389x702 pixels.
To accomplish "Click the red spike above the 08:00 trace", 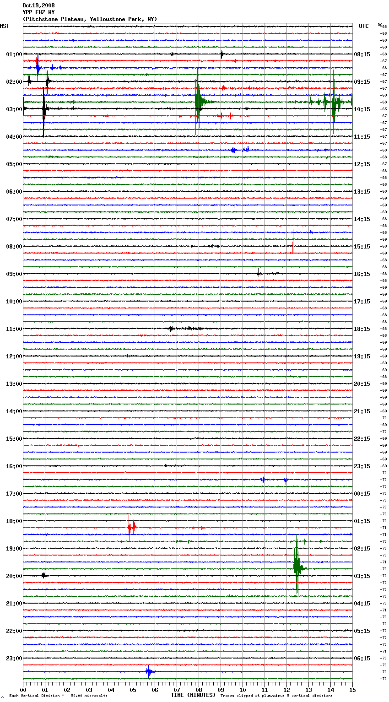I will (x=293, y=241).
